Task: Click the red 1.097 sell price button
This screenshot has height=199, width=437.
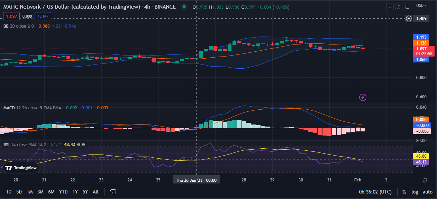Action: 11,16
